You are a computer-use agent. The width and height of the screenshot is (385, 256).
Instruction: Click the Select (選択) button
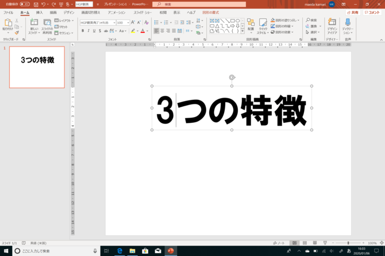coord(313,32)
